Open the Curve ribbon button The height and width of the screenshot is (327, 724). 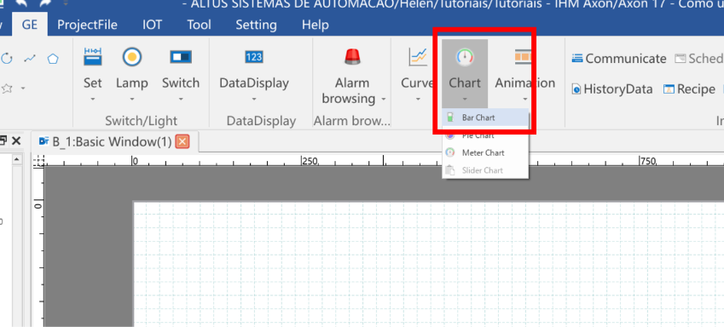(418, 74)
